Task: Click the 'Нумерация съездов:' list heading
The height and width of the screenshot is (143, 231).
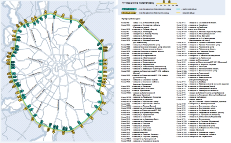Action: tap(131, 19)
